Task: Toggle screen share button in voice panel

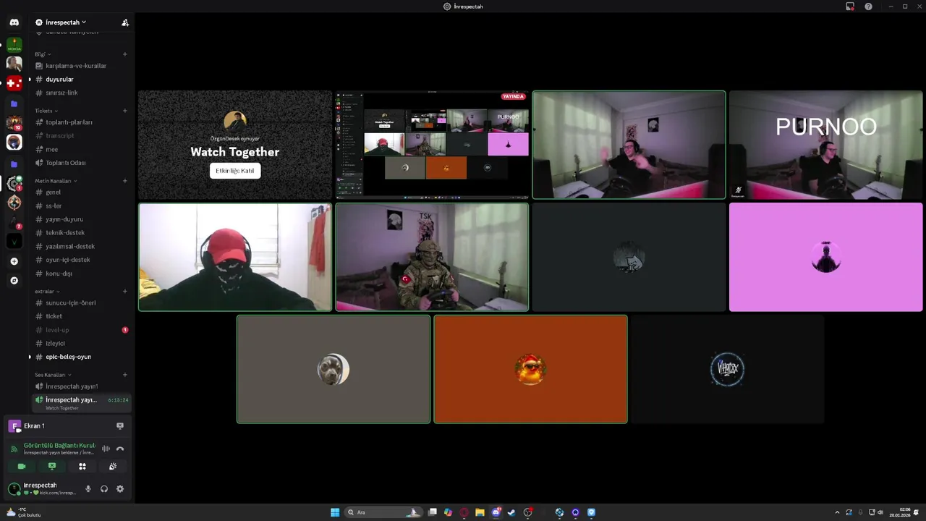Action: [52, 466]
